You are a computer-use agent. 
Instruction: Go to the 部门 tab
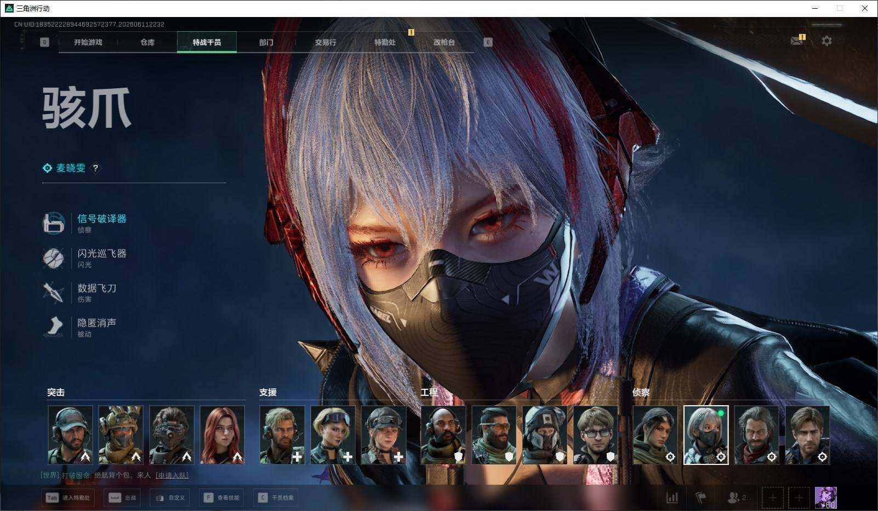(266, 42)
